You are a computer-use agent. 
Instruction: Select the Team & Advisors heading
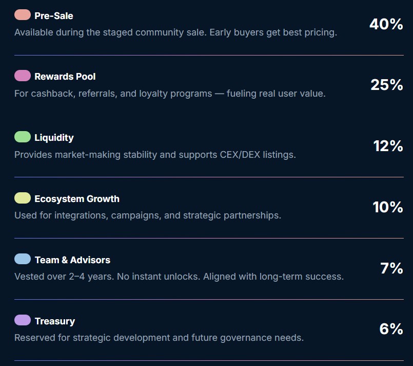click(x=72, y=260)
